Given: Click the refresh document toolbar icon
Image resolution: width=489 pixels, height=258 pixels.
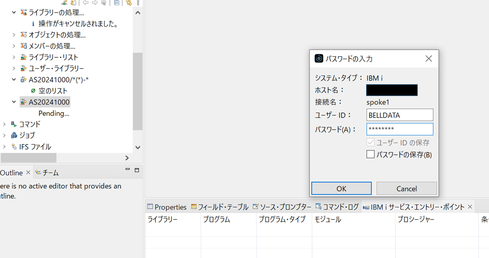Looking at the screenshot, I should tap(74, 3).
